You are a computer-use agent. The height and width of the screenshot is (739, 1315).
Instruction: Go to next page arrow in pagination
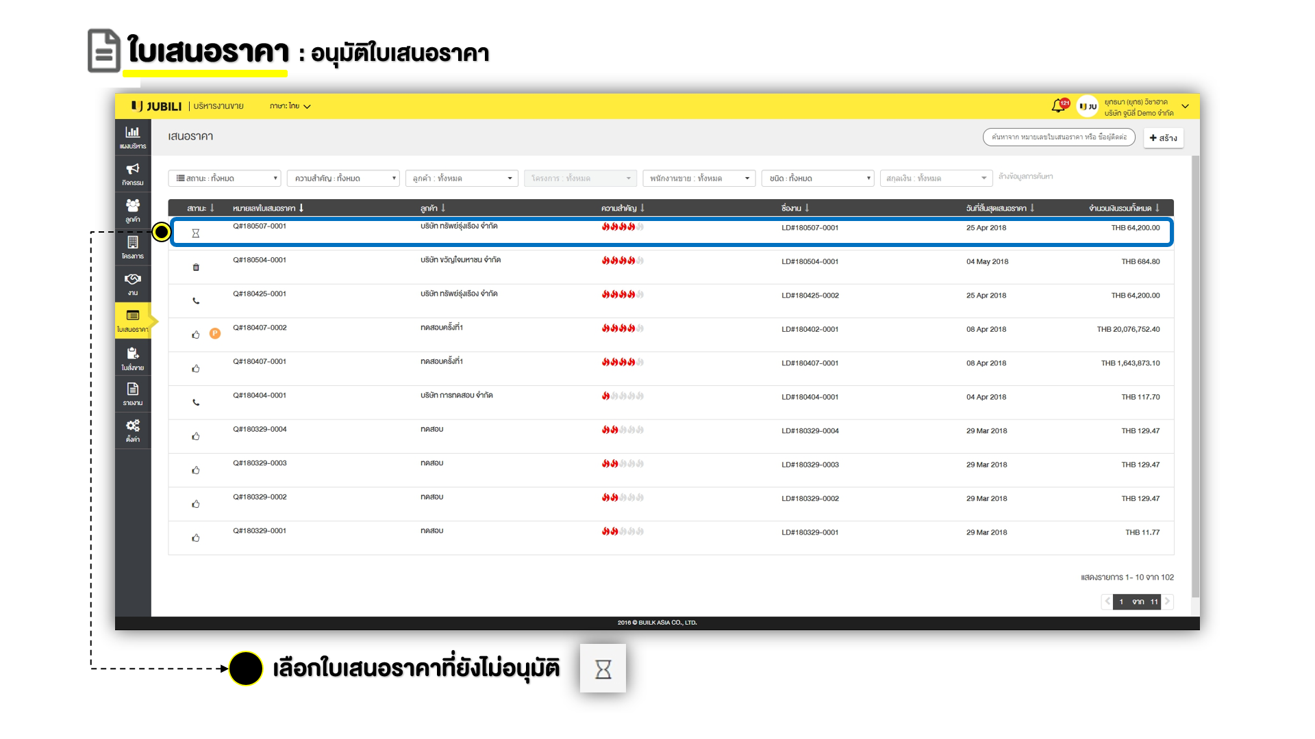pos(1167,601)
